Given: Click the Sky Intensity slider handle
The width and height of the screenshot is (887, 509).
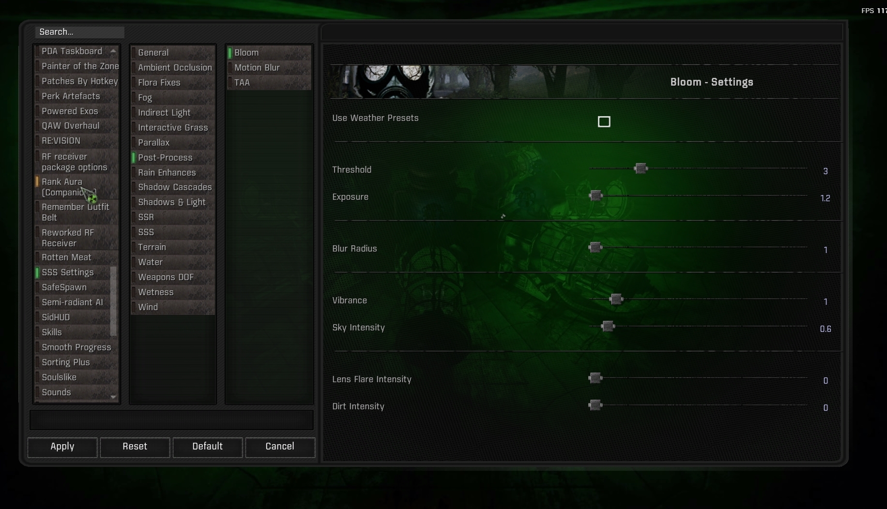Looking at the screenshot, I should 608,326.
